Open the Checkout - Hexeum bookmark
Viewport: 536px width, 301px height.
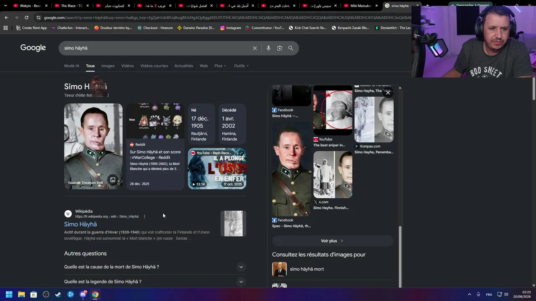pos(155,28)
